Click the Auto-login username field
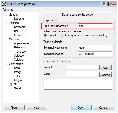Viewport: 118px width, 113px height. [x=95, y=26]
